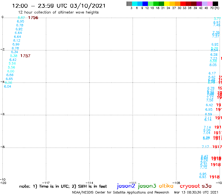Click the longitude axis label '-114'
This screenshot has width=222, height=195.
tap(89, 183)
